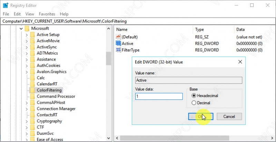
Task: Confirm the DWORD edit with OK
Action: pos(201,116)
